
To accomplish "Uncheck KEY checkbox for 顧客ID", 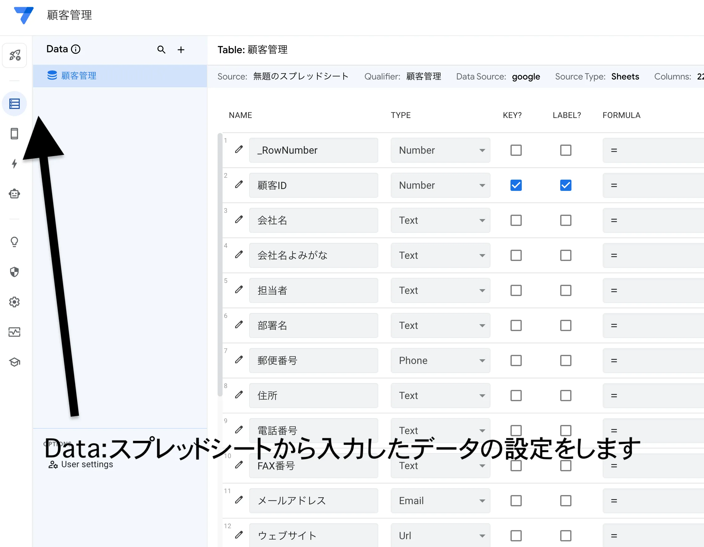I will pos(516,185).
